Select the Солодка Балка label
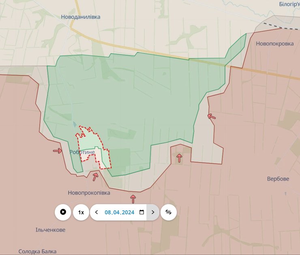The image size is (300, 255). [x=37, y=251]
